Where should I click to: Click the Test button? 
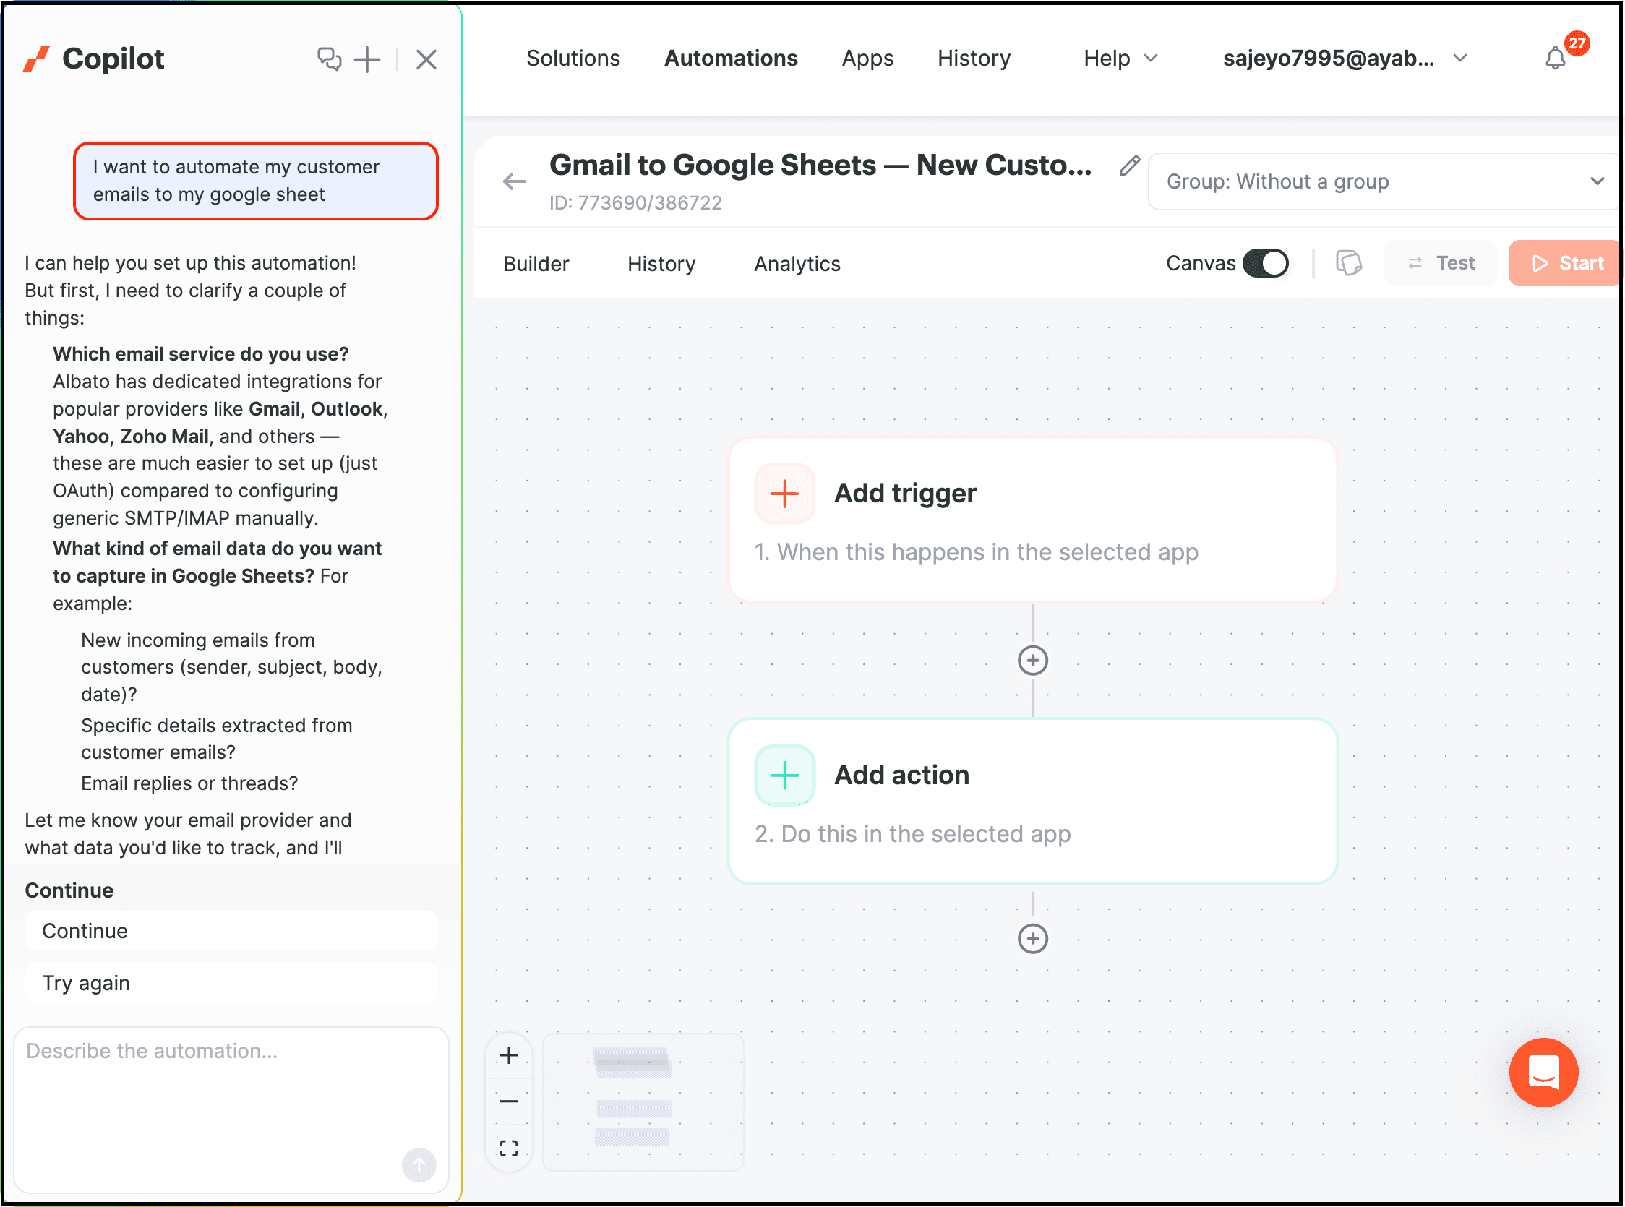1440,263
